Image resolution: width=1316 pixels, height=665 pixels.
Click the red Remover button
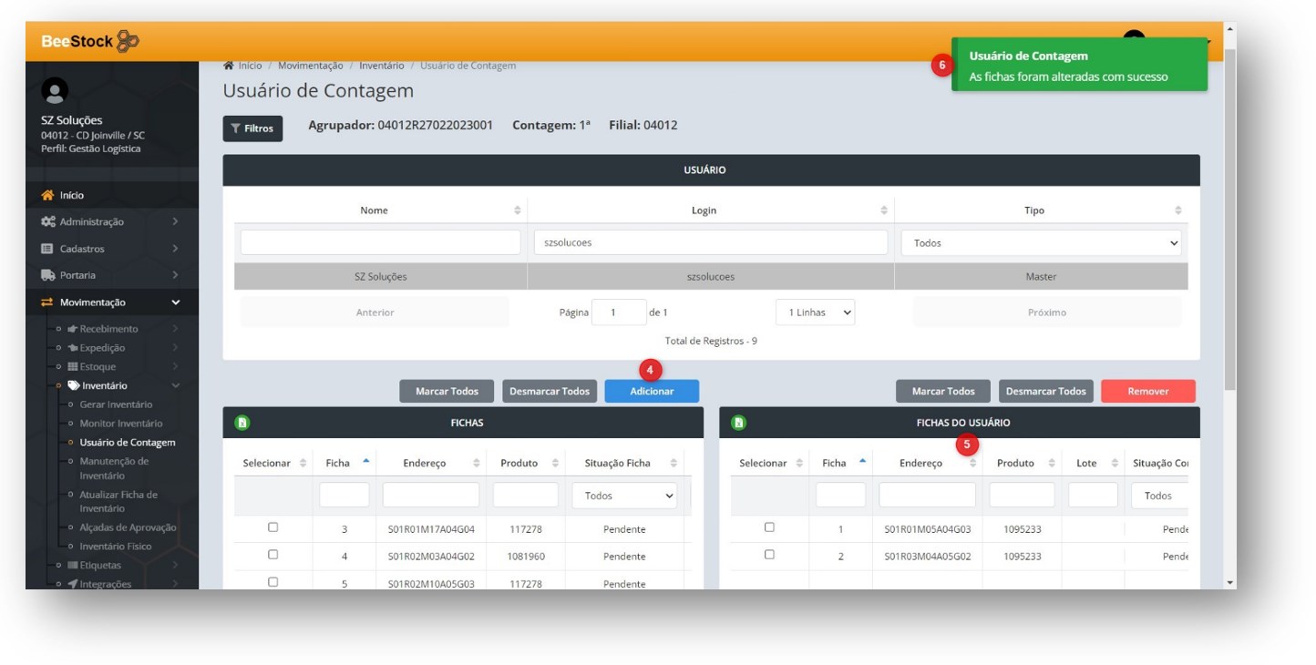pyautogui.click(x=1147, y=392)
